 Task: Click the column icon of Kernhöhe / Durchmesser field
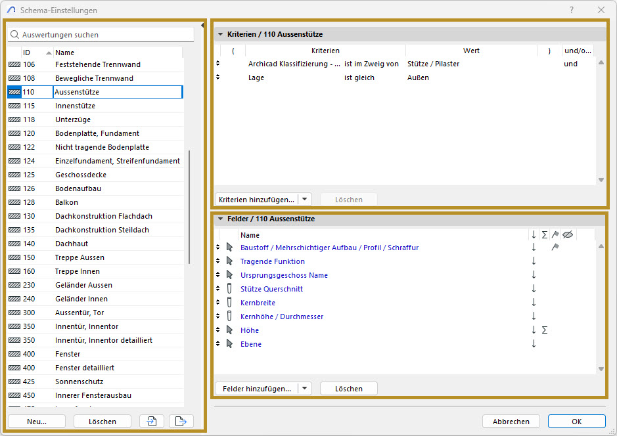pos(229,316)
